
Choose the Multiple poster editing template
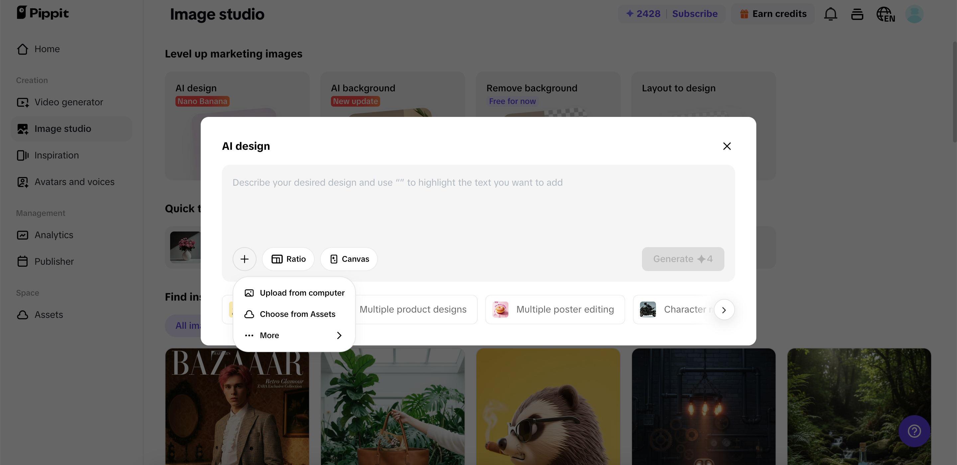click(x=555, y=309)
